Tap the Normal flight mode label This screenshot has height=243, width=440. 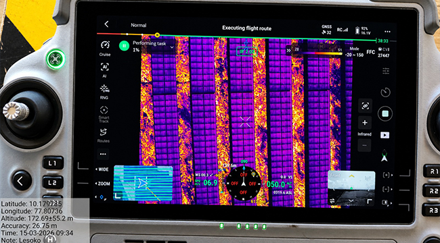coord(139,25)
